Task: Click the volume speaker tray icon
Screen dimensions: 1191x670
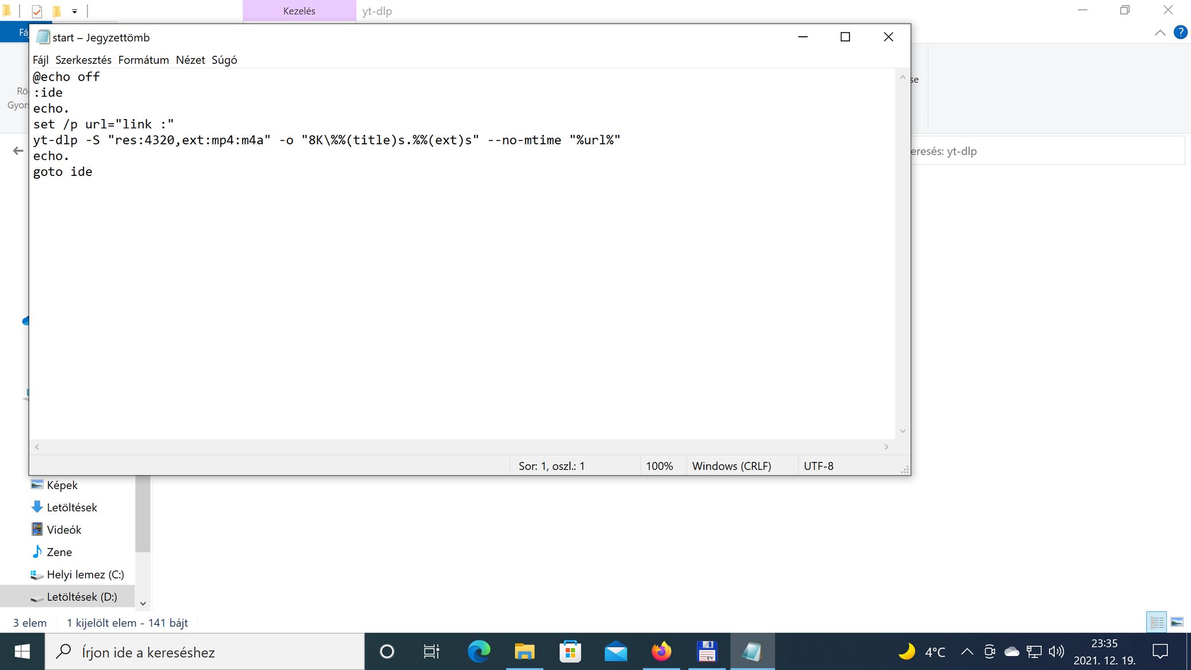Action: click(x=1056, y=652)
